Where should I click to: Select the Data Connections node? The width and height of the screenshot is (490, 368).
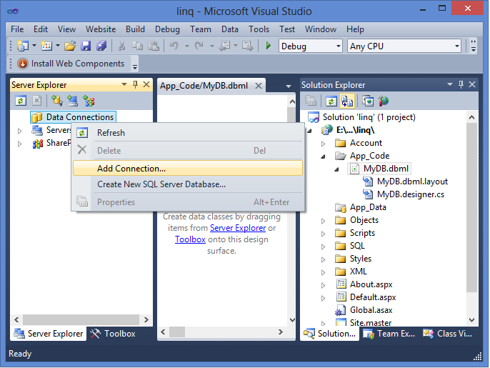(74, 117)
